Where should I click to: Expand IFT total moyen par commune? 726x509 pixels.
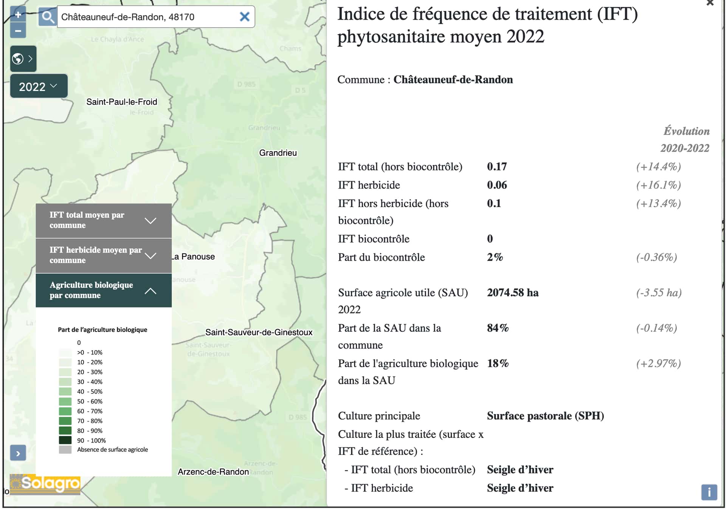tap(104, 220)
